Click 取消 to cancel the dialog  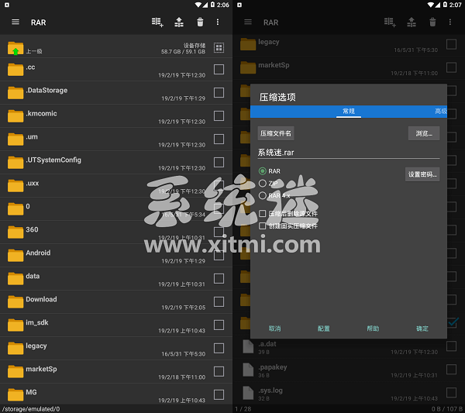click(274, 329)
